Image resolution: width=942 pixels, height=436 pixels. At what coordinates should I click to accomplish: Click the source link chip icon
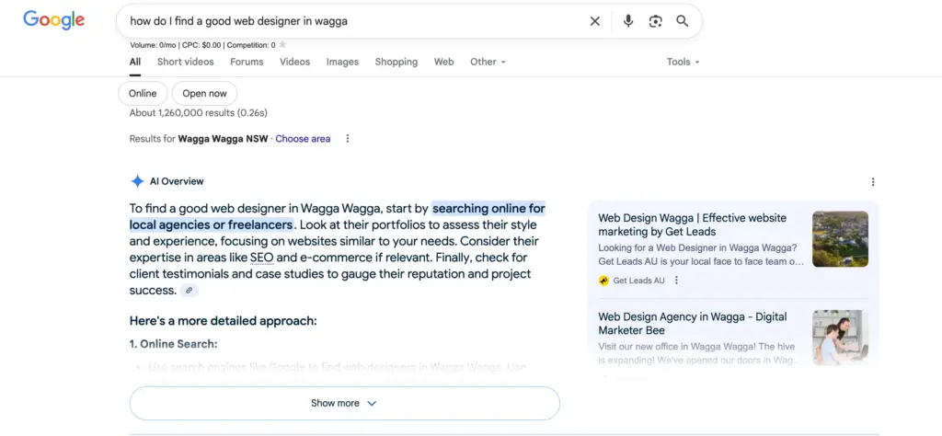click(x=189, y=291)
